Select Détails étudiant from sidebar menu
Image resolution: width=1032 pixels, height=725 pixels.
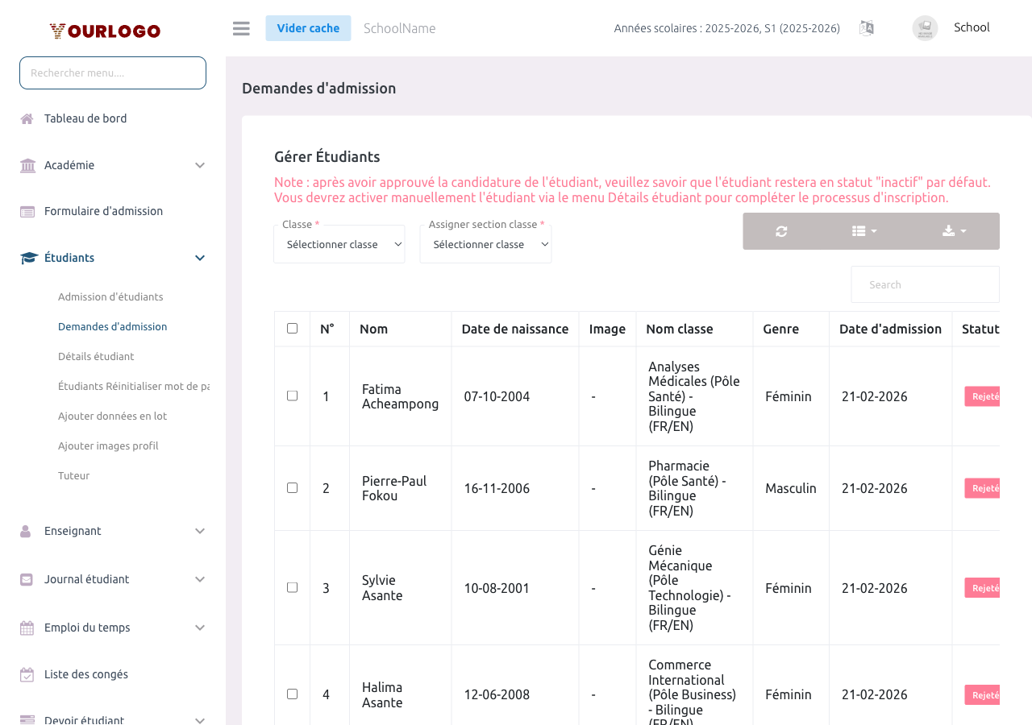[96, 356]
